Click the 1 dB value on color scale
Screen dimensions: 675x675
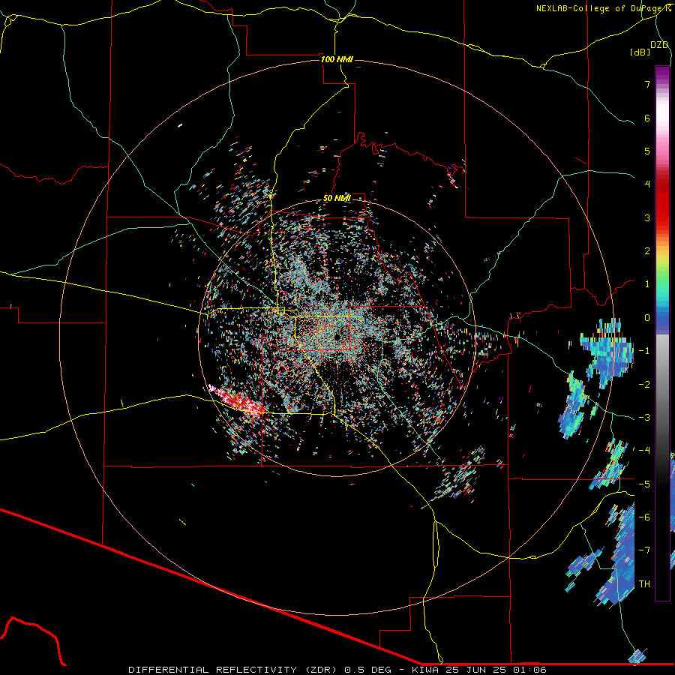pyautogui.click(x=647, y=284)
